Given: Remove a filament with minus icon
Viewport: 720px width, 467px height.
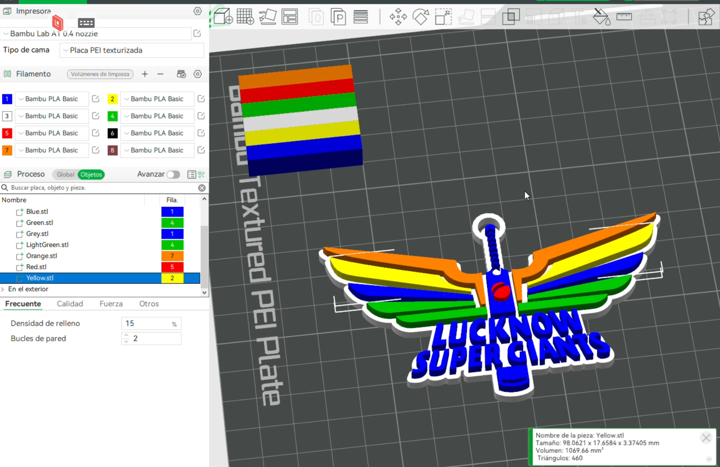Looking at the screenshot, I should [160, 74].
